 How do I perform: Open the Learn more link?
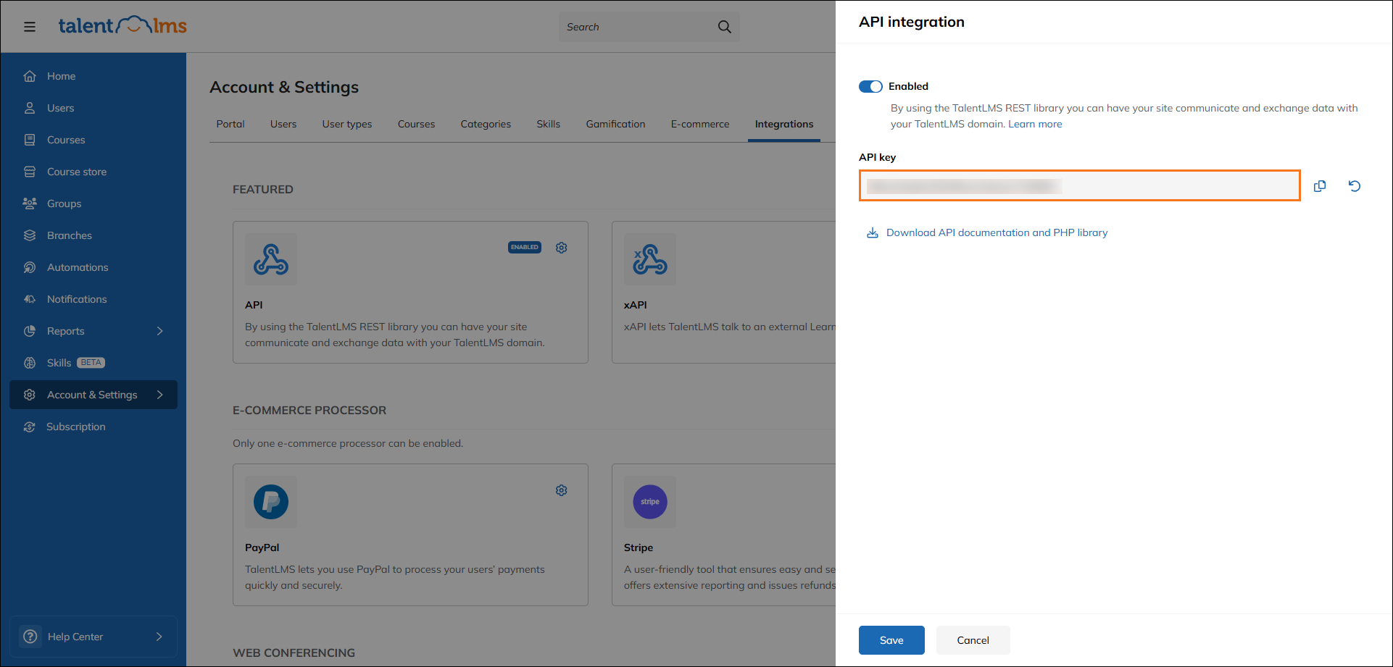click(x=1035, y=124)
